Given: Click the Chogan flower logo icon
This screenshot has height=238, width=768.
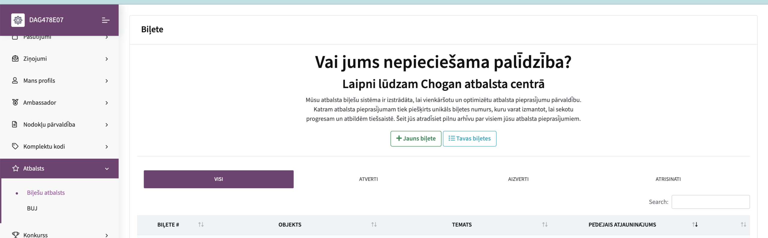Looking at the screenshot, I should pos(18,20).
